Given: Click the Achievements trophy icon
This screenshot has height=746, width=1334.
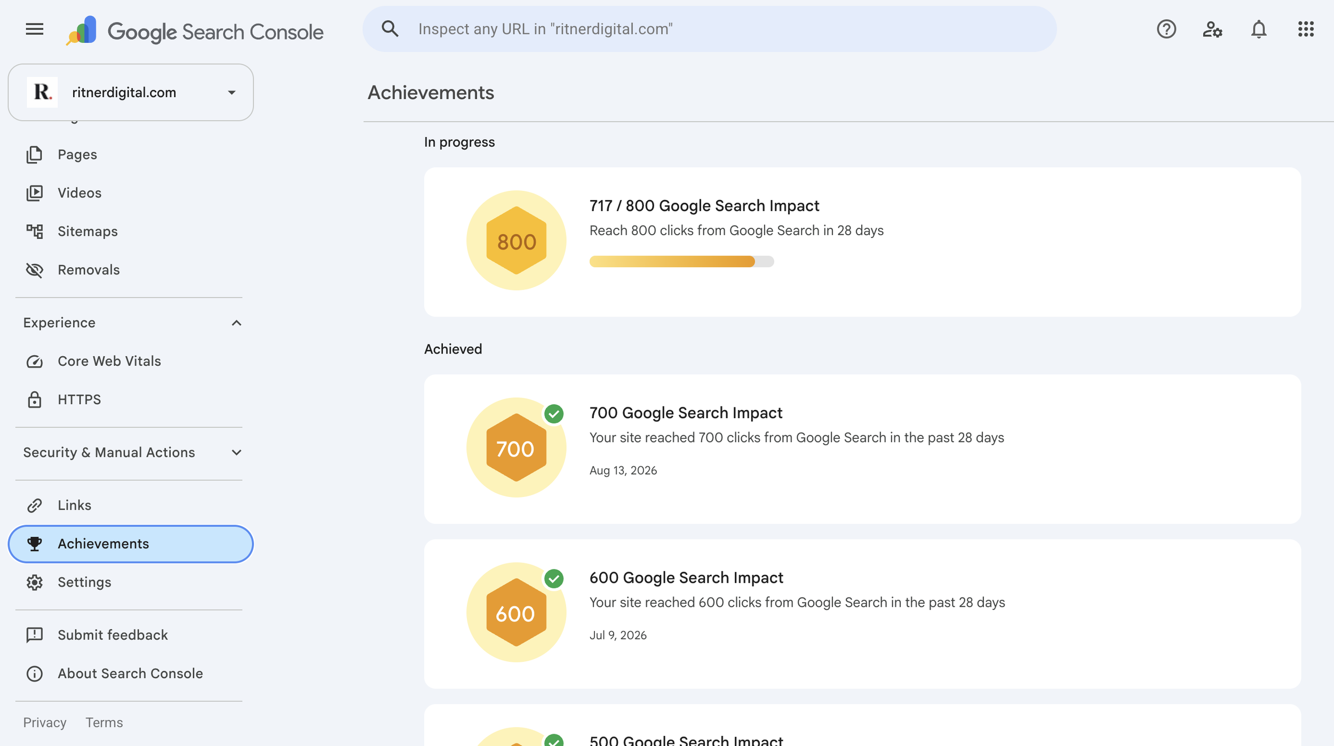Looking at the screenshot, I should pos(35,543).
